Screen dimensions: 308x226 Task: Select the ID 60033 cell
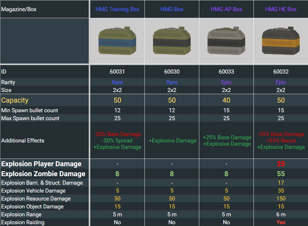(226, 72)
